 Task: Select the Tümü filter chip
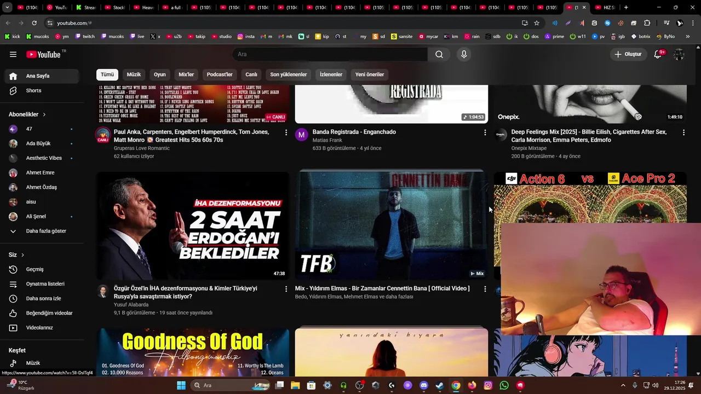[x=107, y=74]
